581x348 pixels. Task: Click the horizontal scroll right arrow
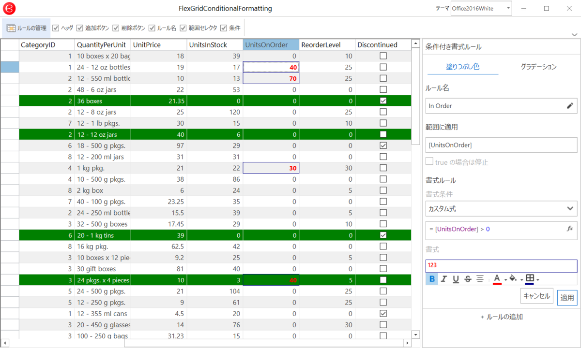407,343
